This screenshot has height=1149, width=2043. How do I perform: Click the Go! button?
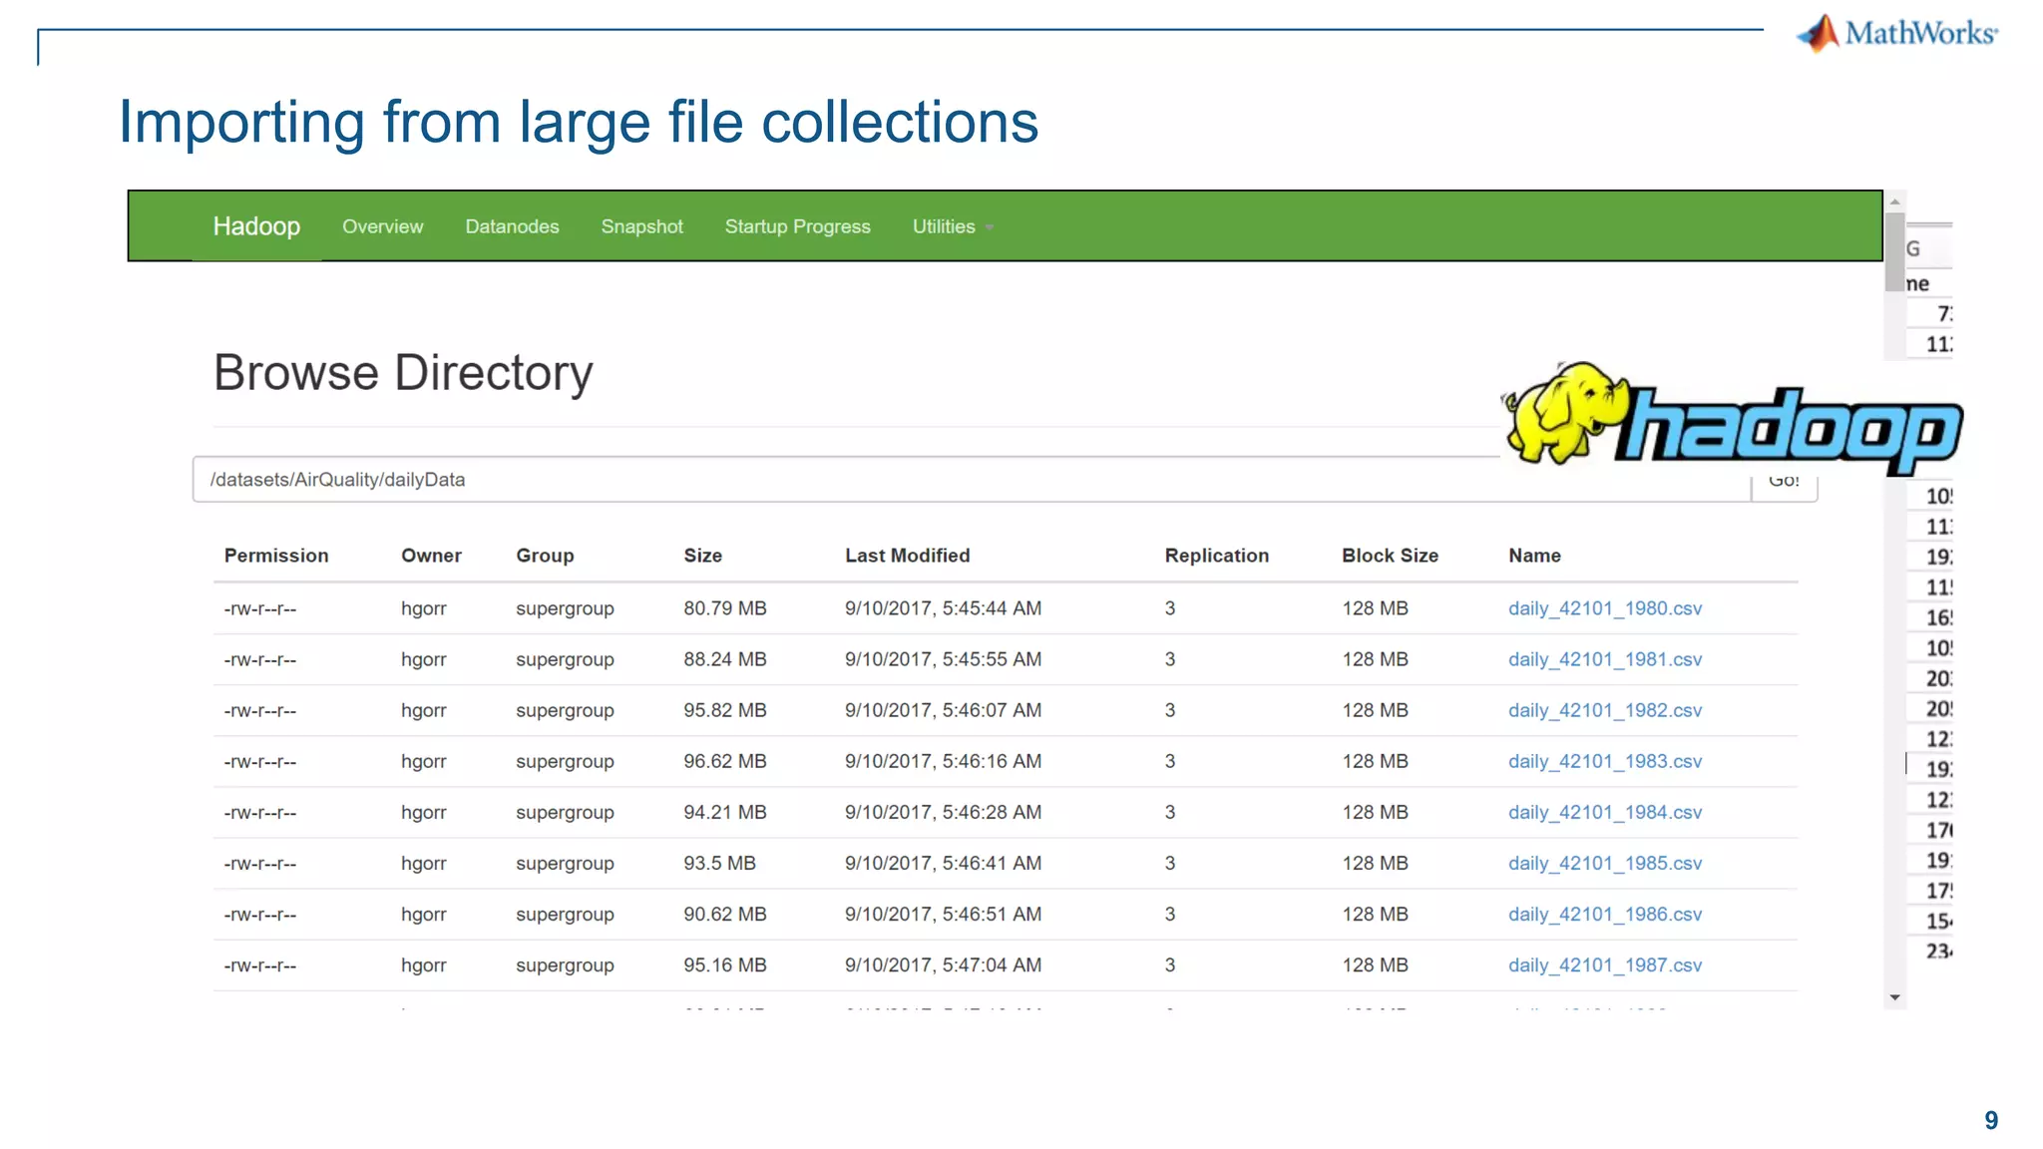(1784, 483)
